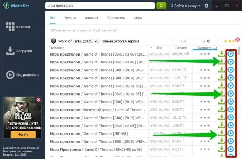Click the star rating of World of Tanks
The width and height of the screenshot is (242, 159).
(x=230, y=41)
